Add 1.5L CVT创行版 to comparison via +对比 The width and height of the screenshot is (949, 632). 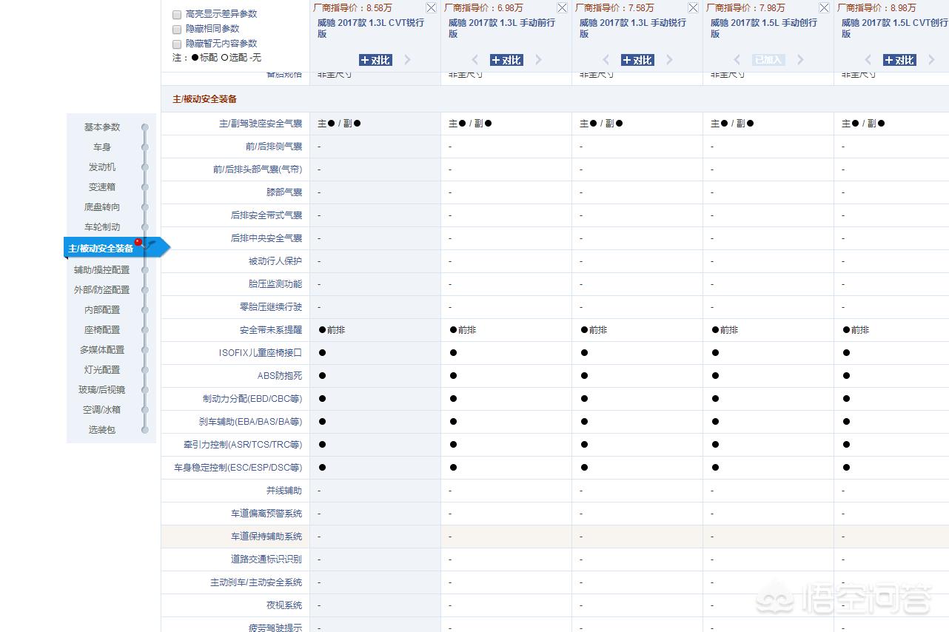(899, 60)
